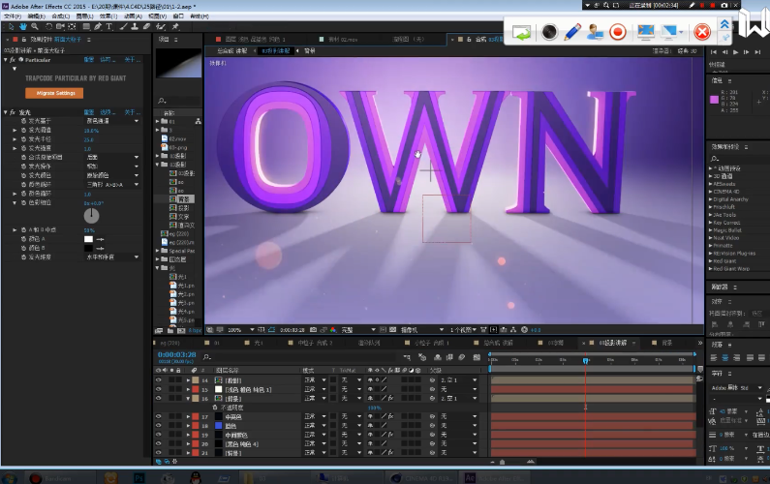Screen dimensions: 770x484
Task: Click the white Color A swatch
Action: tap(88, 238)
